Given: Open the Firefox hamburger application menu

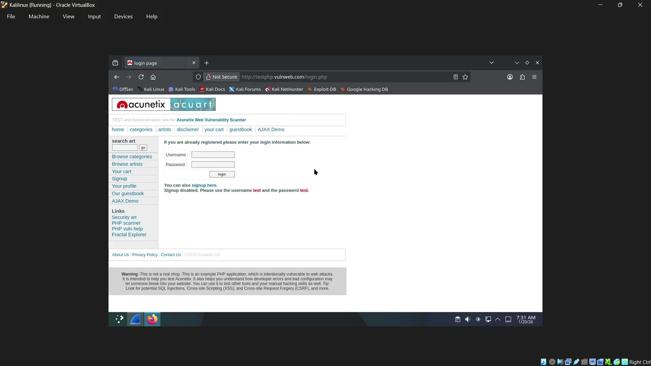Looking at the screenshot, I should (534, 77).
